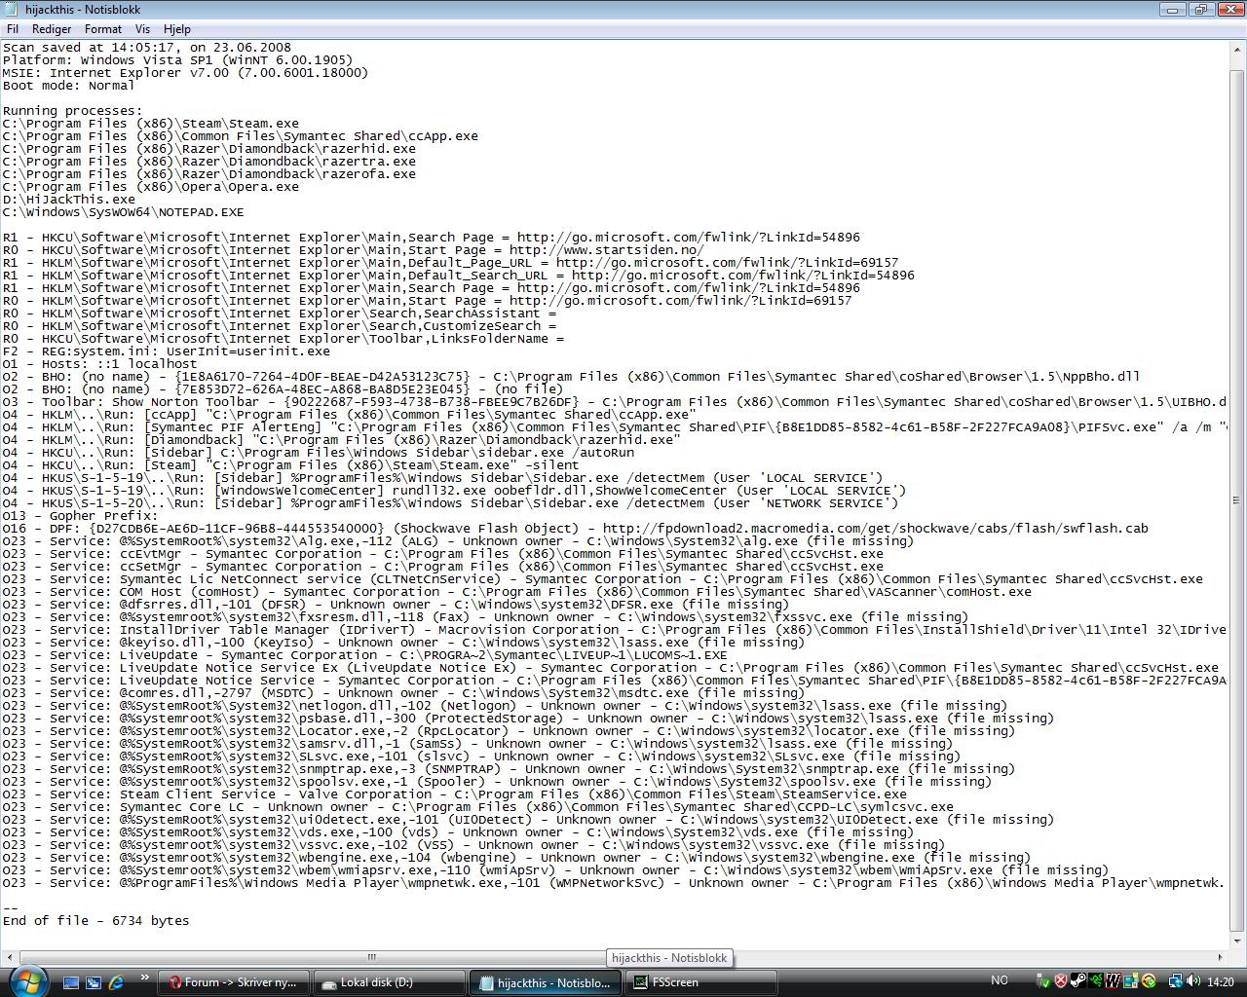Viewport: 1247px width, 997px height.
Task: Click the Windows Sidebar tray icon
Action: (x=1131, y=981)
